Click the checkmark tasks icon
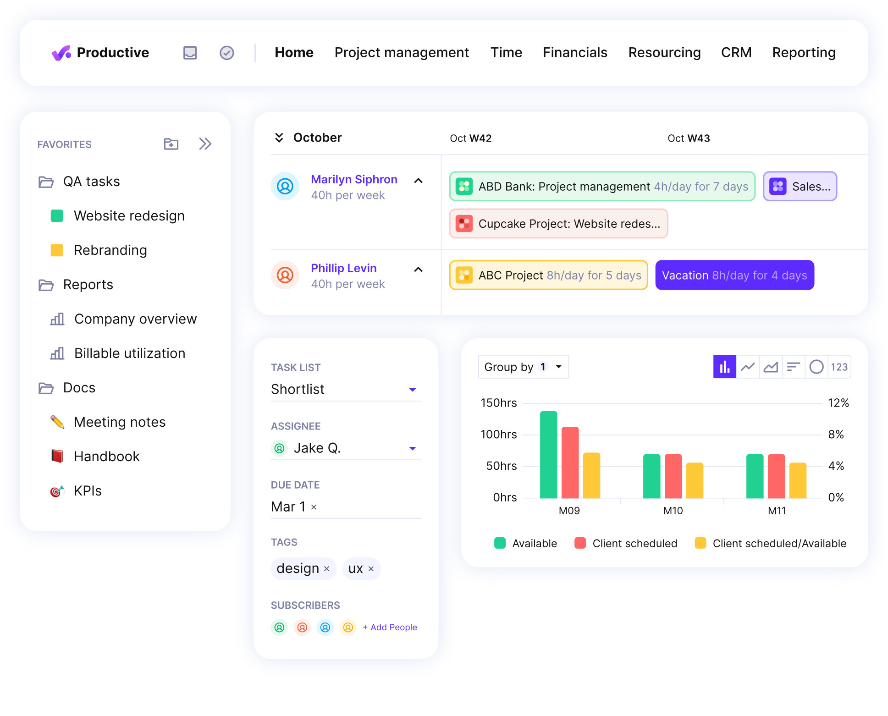Screen dimensions: 888x716 click(x=226, y=53)
